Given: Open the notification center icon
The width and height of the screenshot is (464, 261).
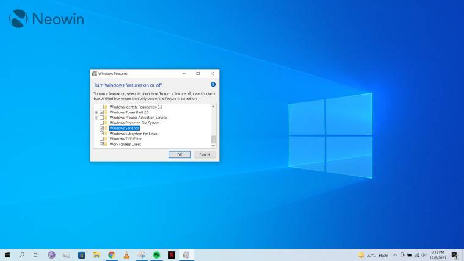Looking at the screenshot, I should [x=454, y=255].
